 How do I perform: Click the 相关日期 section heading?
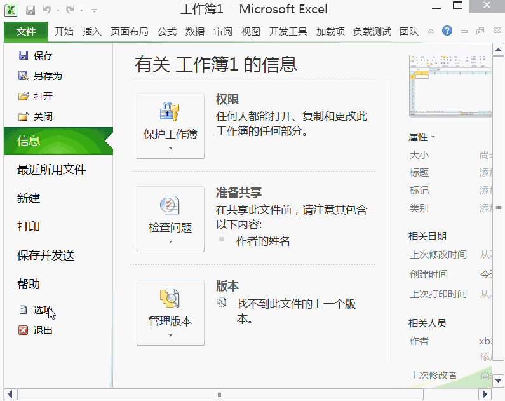click(x=428, y=236)
